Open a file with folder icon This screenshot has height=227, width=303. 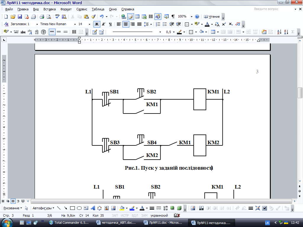click(13, 17)
